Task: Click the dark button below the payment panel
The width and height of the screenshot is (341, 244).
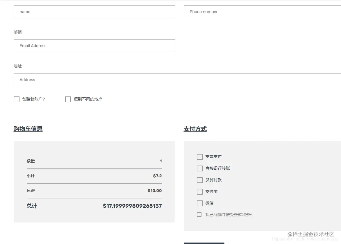Action: pyautogui.click(x=204, y=243)
